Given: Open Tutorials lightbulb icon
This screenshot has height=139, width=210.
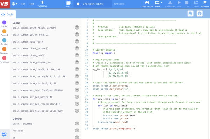Looking at the screenshot, I should coord(42,4).
